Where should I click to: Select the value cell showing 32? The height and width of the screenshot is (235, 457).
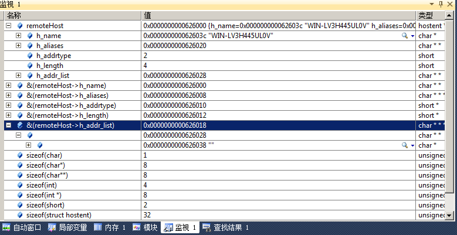coord(278,215)
